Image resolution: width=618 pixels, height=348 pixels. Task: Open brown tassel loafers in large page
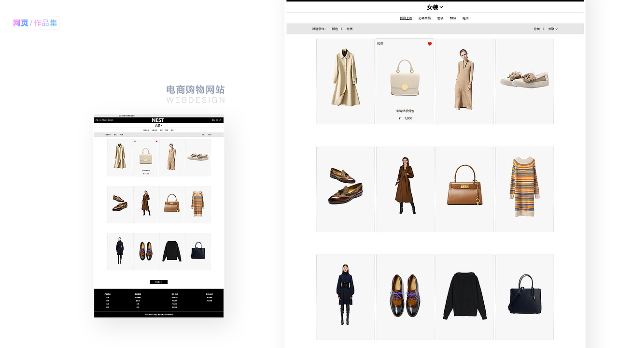coord(345,189)
